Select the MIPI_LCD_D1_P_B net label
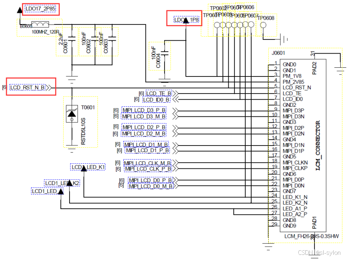Image resolution: width=347 pixels, height=259 pixels. tap(147, 150)
